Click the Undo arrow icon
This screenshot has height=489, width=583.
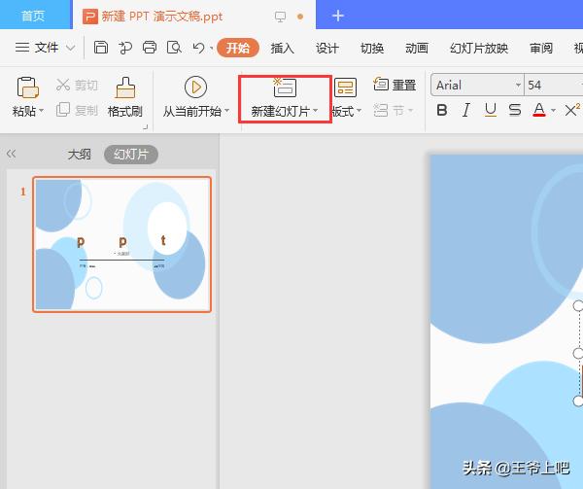pyautogui.click(x=198, y=48)
